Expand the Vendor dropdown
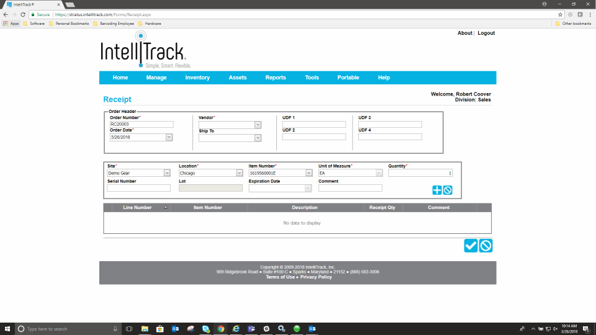This screenshot has width=596, height=335. tap(258, 125)
